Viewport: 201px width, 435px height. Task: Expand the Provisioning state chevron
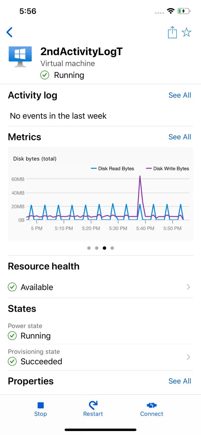(x=189, y=357)
